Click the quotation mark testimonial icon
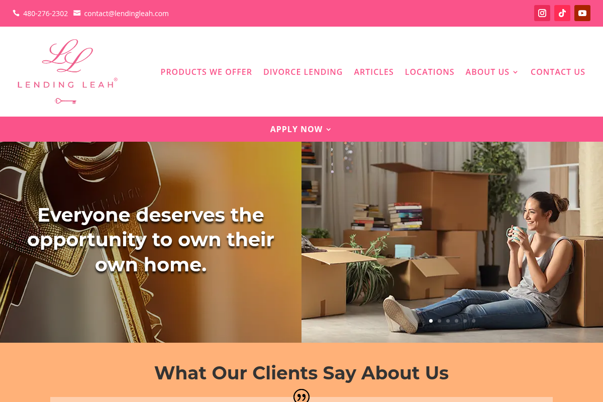603x402 pixels. click(x=301, y=395)
